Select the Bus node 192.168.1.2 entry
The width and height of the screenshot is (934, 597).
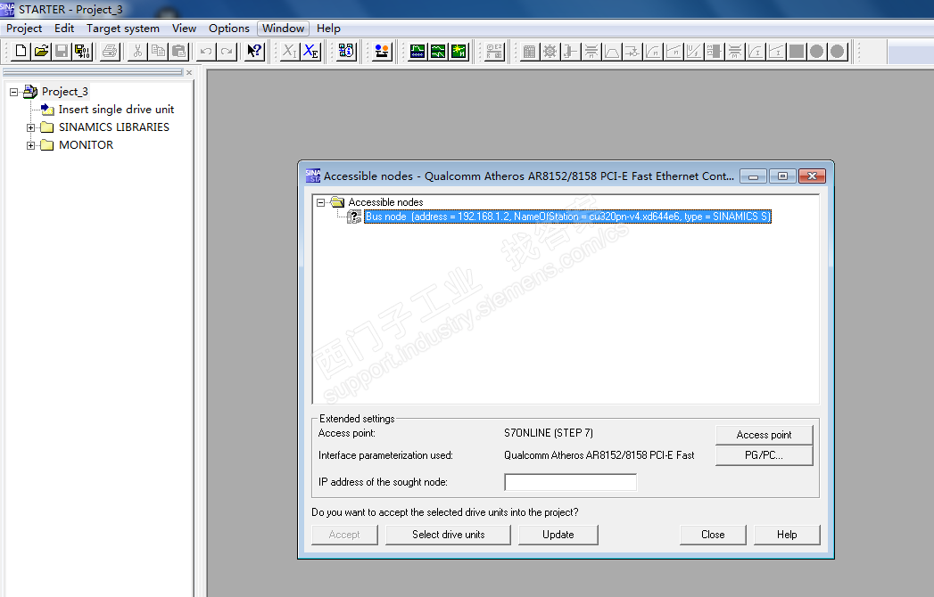tap(567, 217)
